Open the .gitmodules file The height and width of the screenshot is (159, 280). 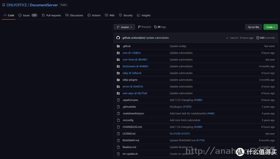[x=129, y=107]
